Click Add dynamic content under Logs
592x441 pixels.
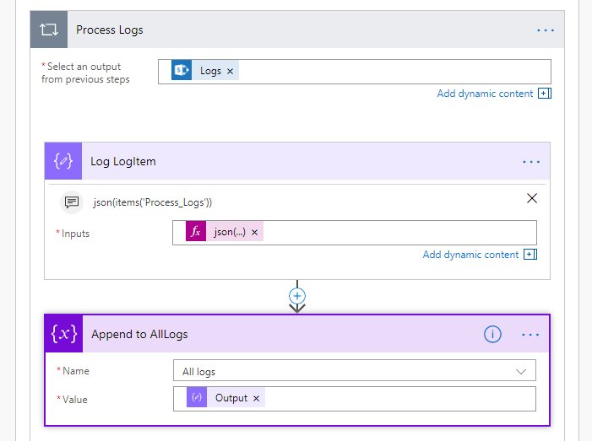point(485,94)
